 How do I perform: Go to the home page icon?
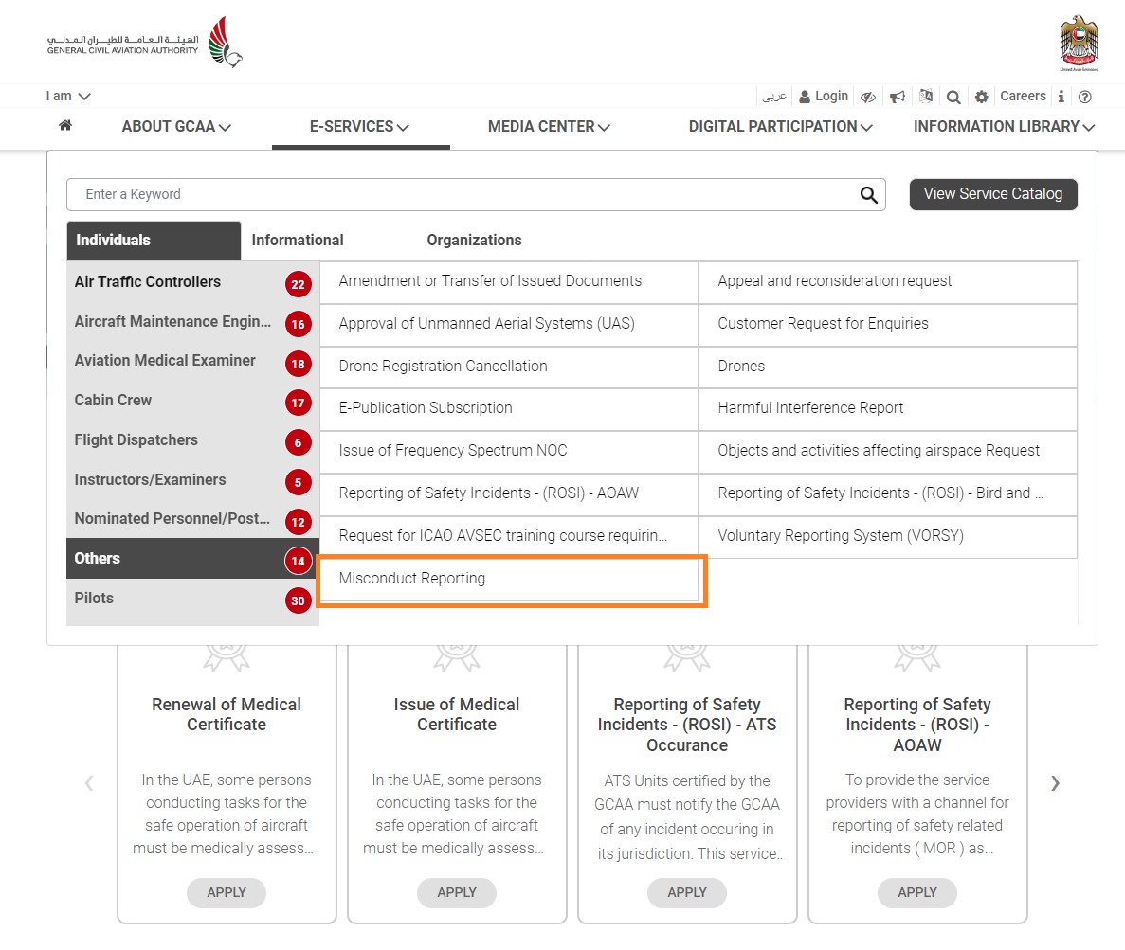(x=65, y=125)
